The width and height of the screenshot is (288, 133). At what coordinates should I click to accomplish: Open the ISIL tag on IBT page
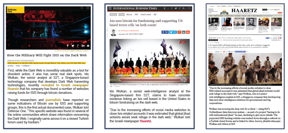[x=155, y=14]
